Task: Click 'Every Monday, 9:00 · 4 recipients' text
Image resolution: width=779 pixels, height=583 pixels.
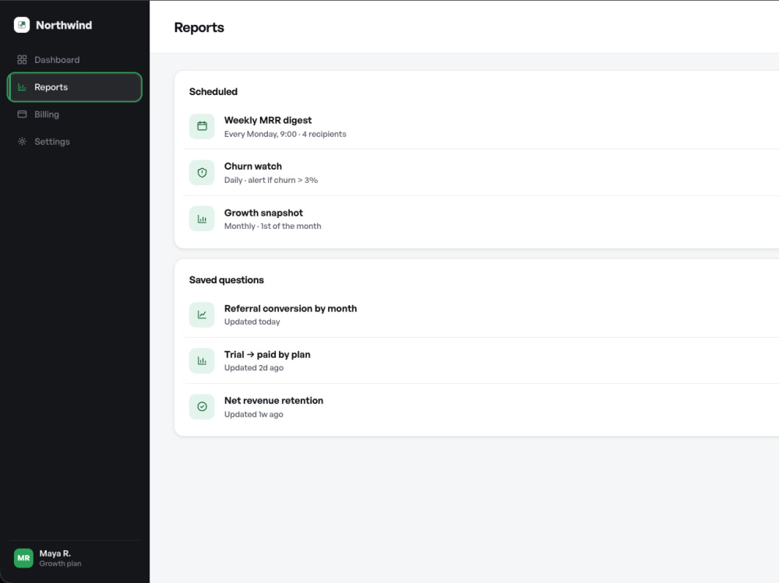Action: click(x=285, y=134)
